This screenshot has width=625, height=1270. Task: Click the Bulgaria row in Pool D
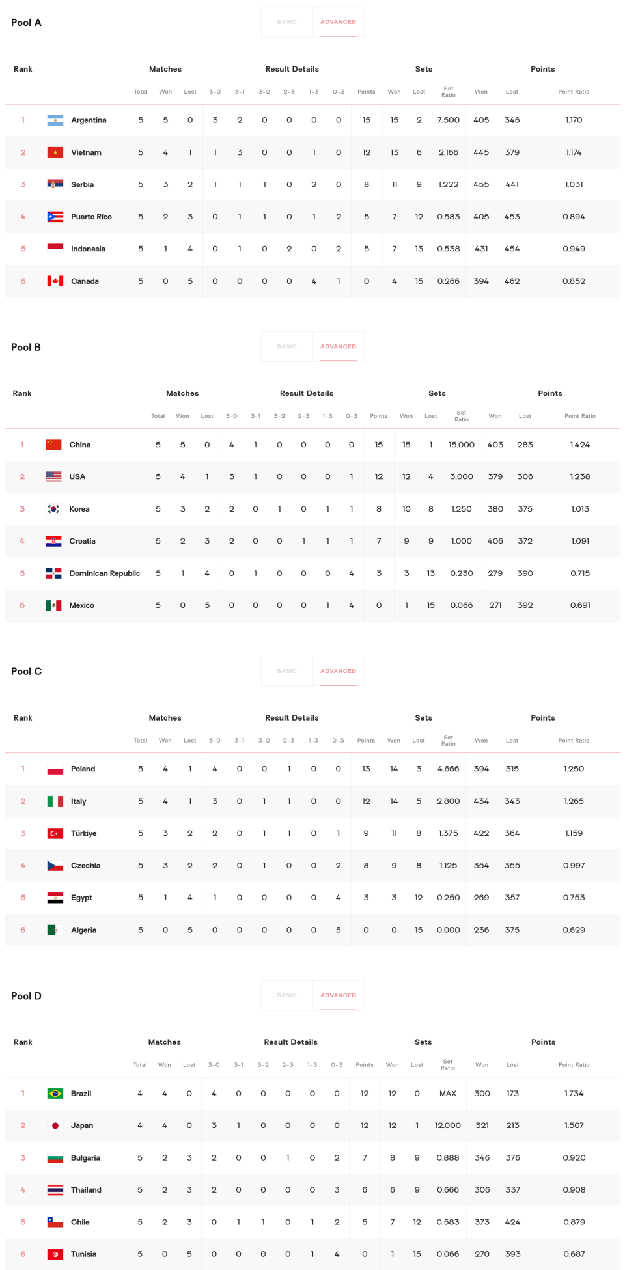[312, 1158]
